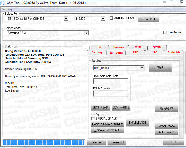The image size is (186, 148).
Task: Click the blue progress bar
Action: pyautogui.click(x=44, y=142)
